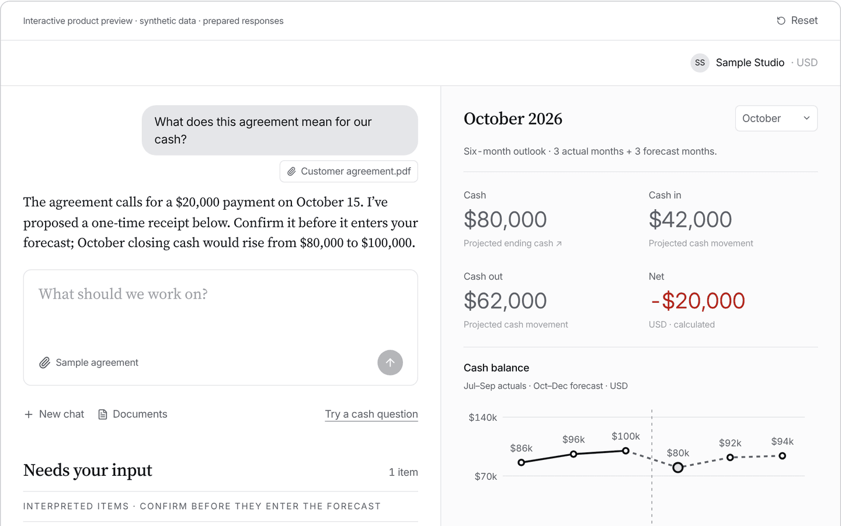
Task: Click the 'What does this agreement mean' message bubble
Action: point(280,130)
